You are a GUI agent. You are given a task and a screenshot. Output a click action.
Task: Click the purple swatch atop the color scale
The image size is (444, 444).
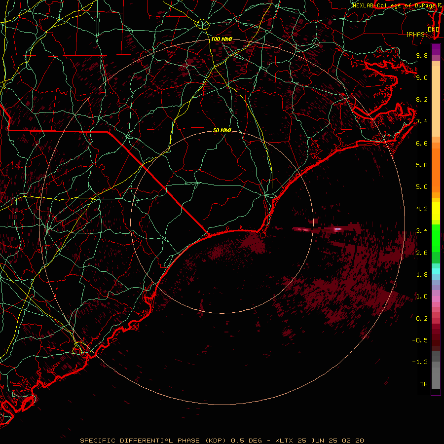[436, 49]
